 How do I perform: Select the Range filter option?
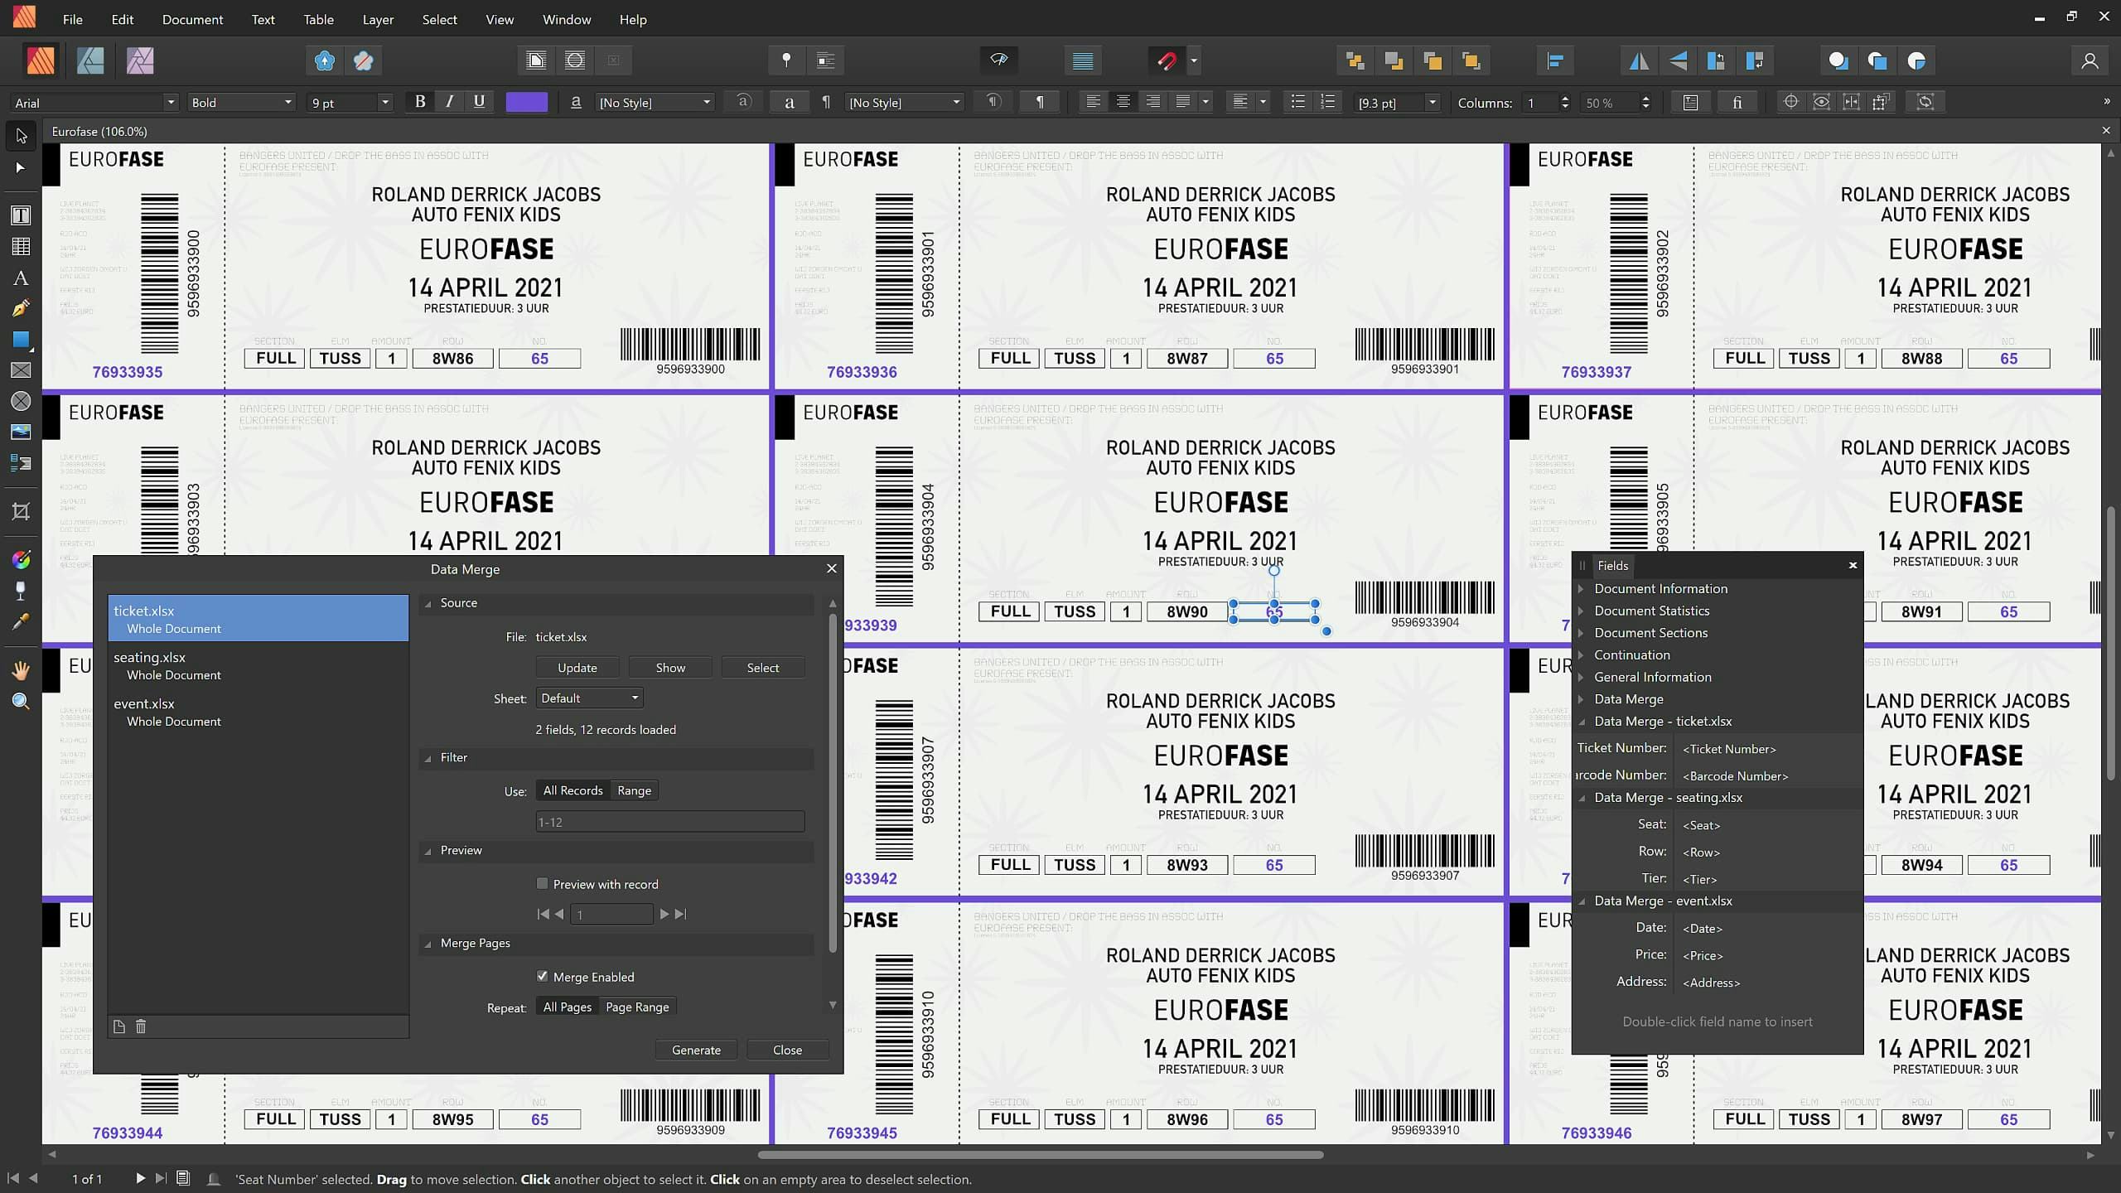click(634, 790)
